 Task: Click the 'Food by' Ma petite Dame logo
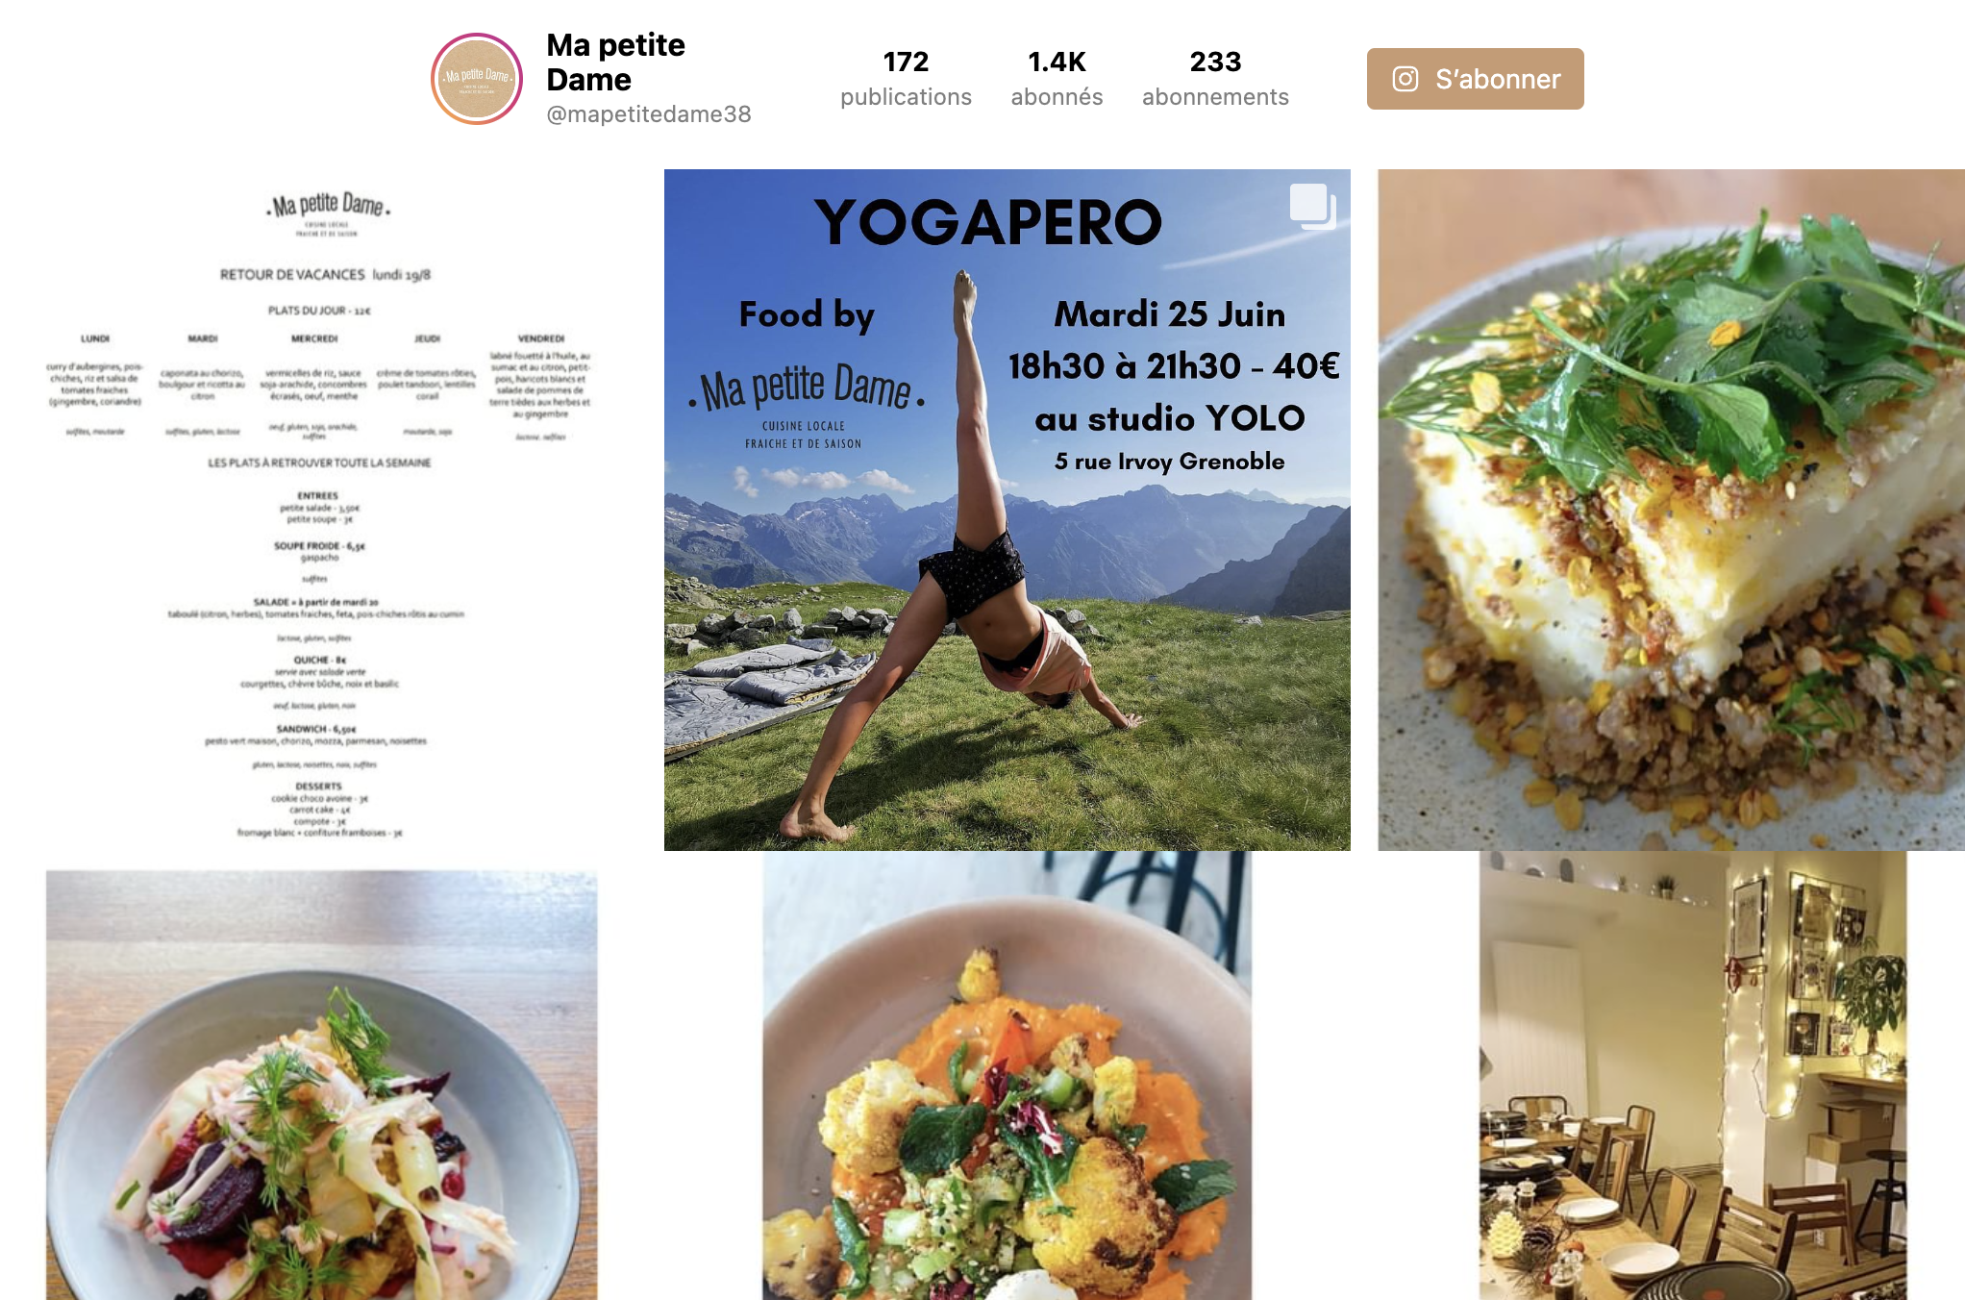coord(806,404)
